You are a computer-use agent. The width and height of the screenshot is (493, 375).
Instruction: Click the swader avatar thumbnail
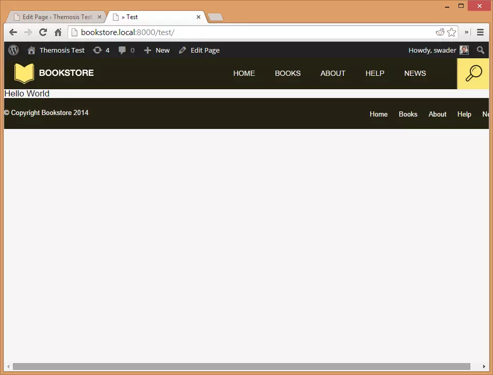coord(464,50)
